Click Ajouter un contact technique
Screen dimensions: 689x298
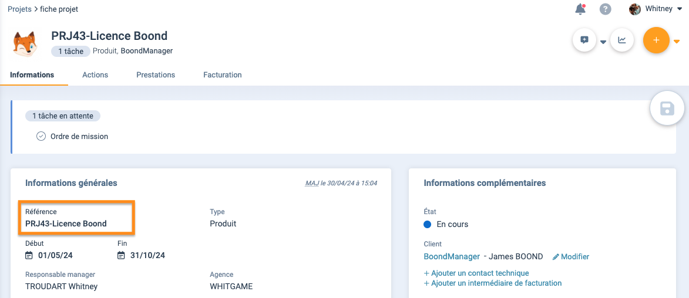476,273
